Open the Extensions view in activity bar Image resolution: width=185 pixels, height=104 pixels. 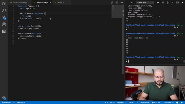tap(4, 31)
